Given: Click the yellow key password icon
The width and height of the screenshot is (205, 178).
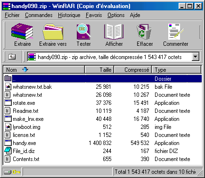Looking at the screenshot, I should coord(16,172).
